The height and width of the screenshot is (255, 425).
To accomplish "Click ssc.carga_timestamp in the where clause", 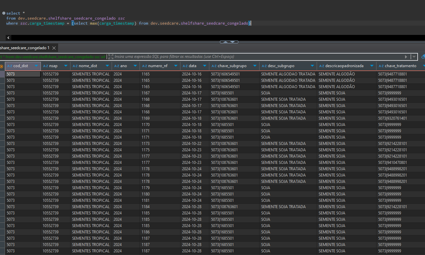I will [42, 23].
